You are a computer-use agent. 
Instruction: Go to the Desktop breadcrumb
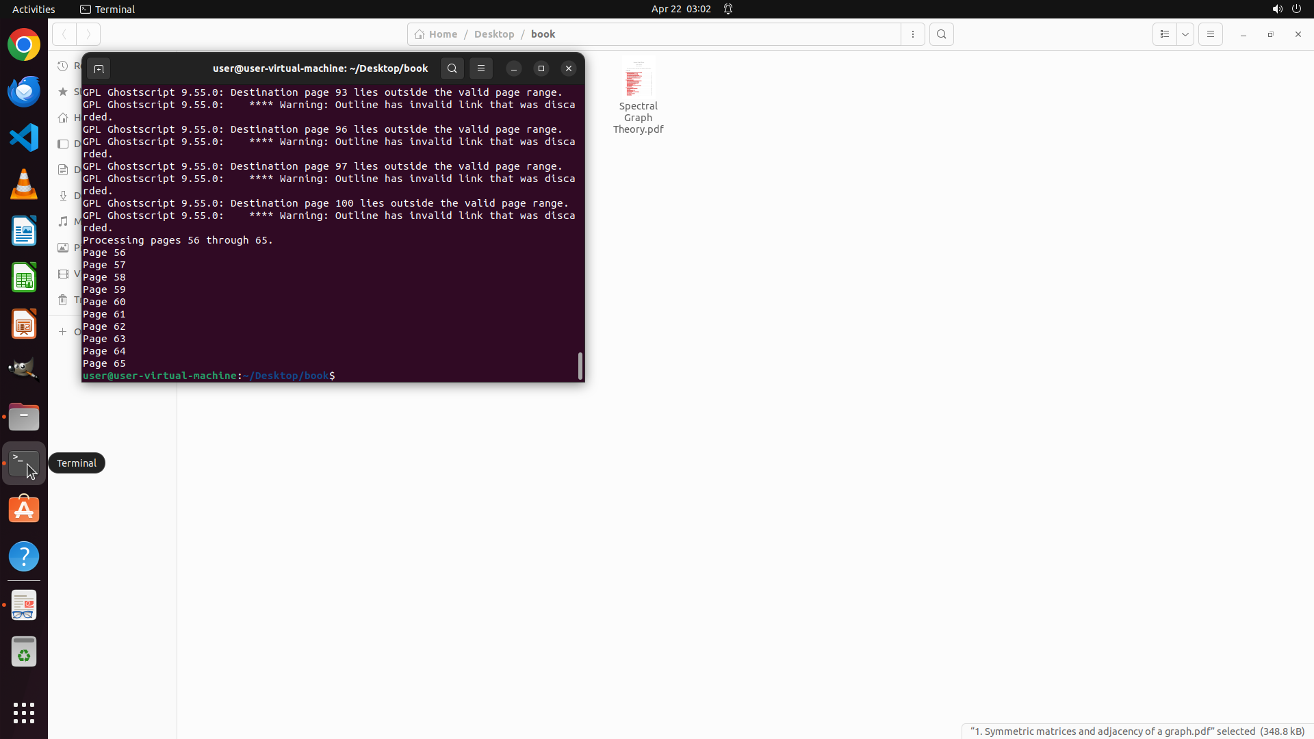493,34
